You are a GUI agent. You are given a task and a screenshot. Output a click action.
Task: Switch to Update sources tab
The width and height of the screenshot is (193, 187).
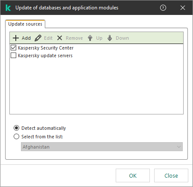(25, 24)
